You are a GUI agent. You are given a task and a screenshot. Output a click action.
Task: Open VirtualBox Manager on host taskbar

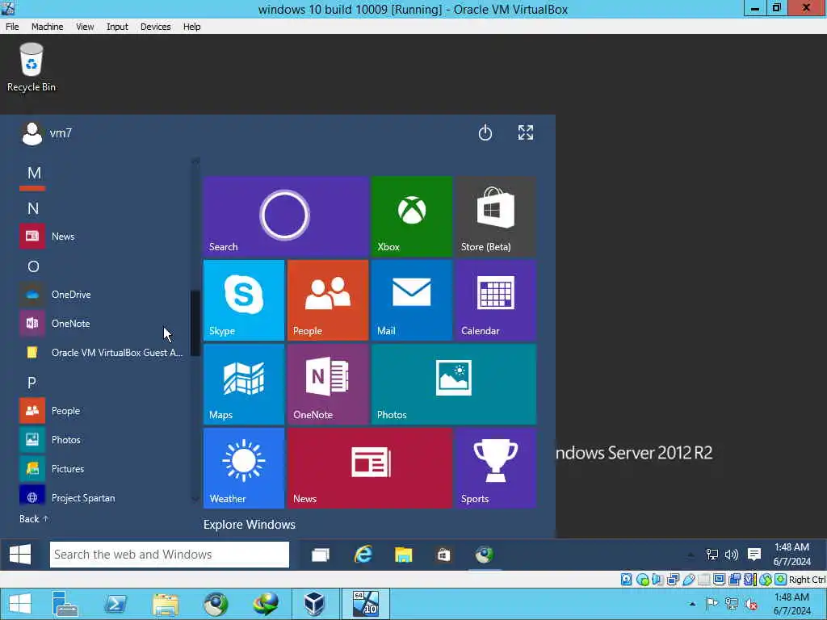pyautogui.click(x=314, y=604)
